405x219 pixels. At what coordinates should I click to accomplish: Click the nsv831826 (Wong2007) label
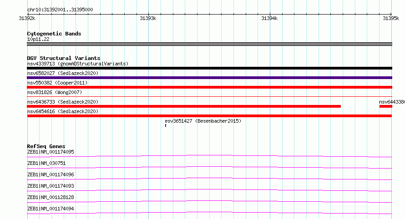pyautogui.click(x=55, y=92)
